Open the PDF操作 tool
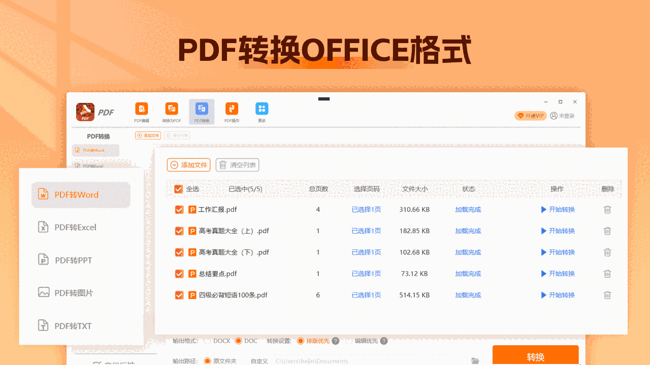Image resolution: width=650 pixels, height=365 pixels. pos(232,112)
